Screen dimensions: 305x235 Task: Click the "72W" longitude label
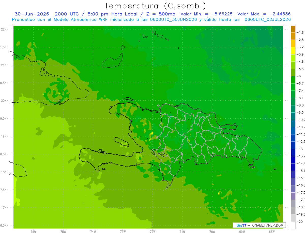(x=152, y=232)
